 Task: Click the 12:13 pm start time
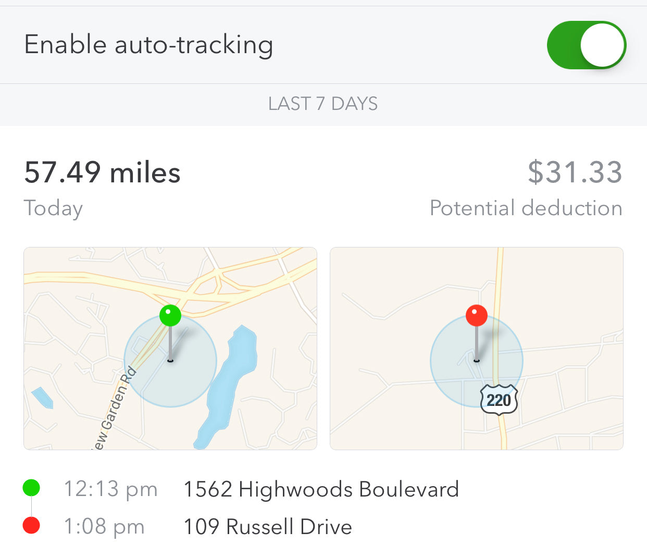pos(110,489)
